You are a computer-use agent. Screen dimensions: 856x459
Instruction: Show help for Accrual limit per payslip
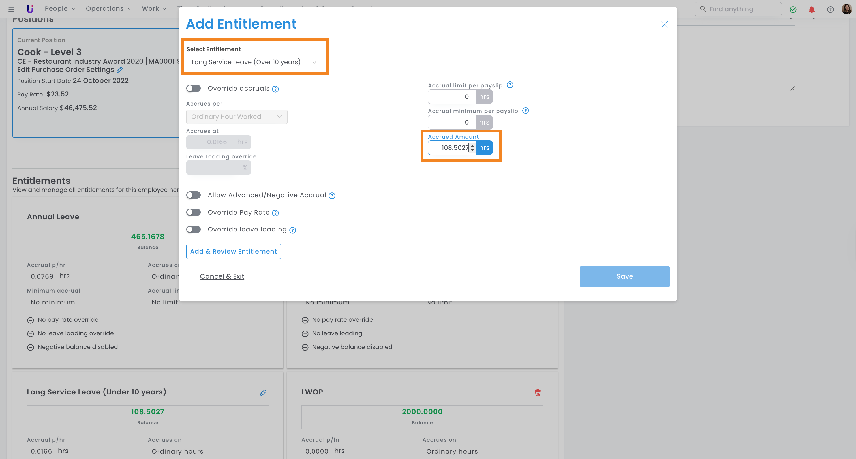pos(510,85)
